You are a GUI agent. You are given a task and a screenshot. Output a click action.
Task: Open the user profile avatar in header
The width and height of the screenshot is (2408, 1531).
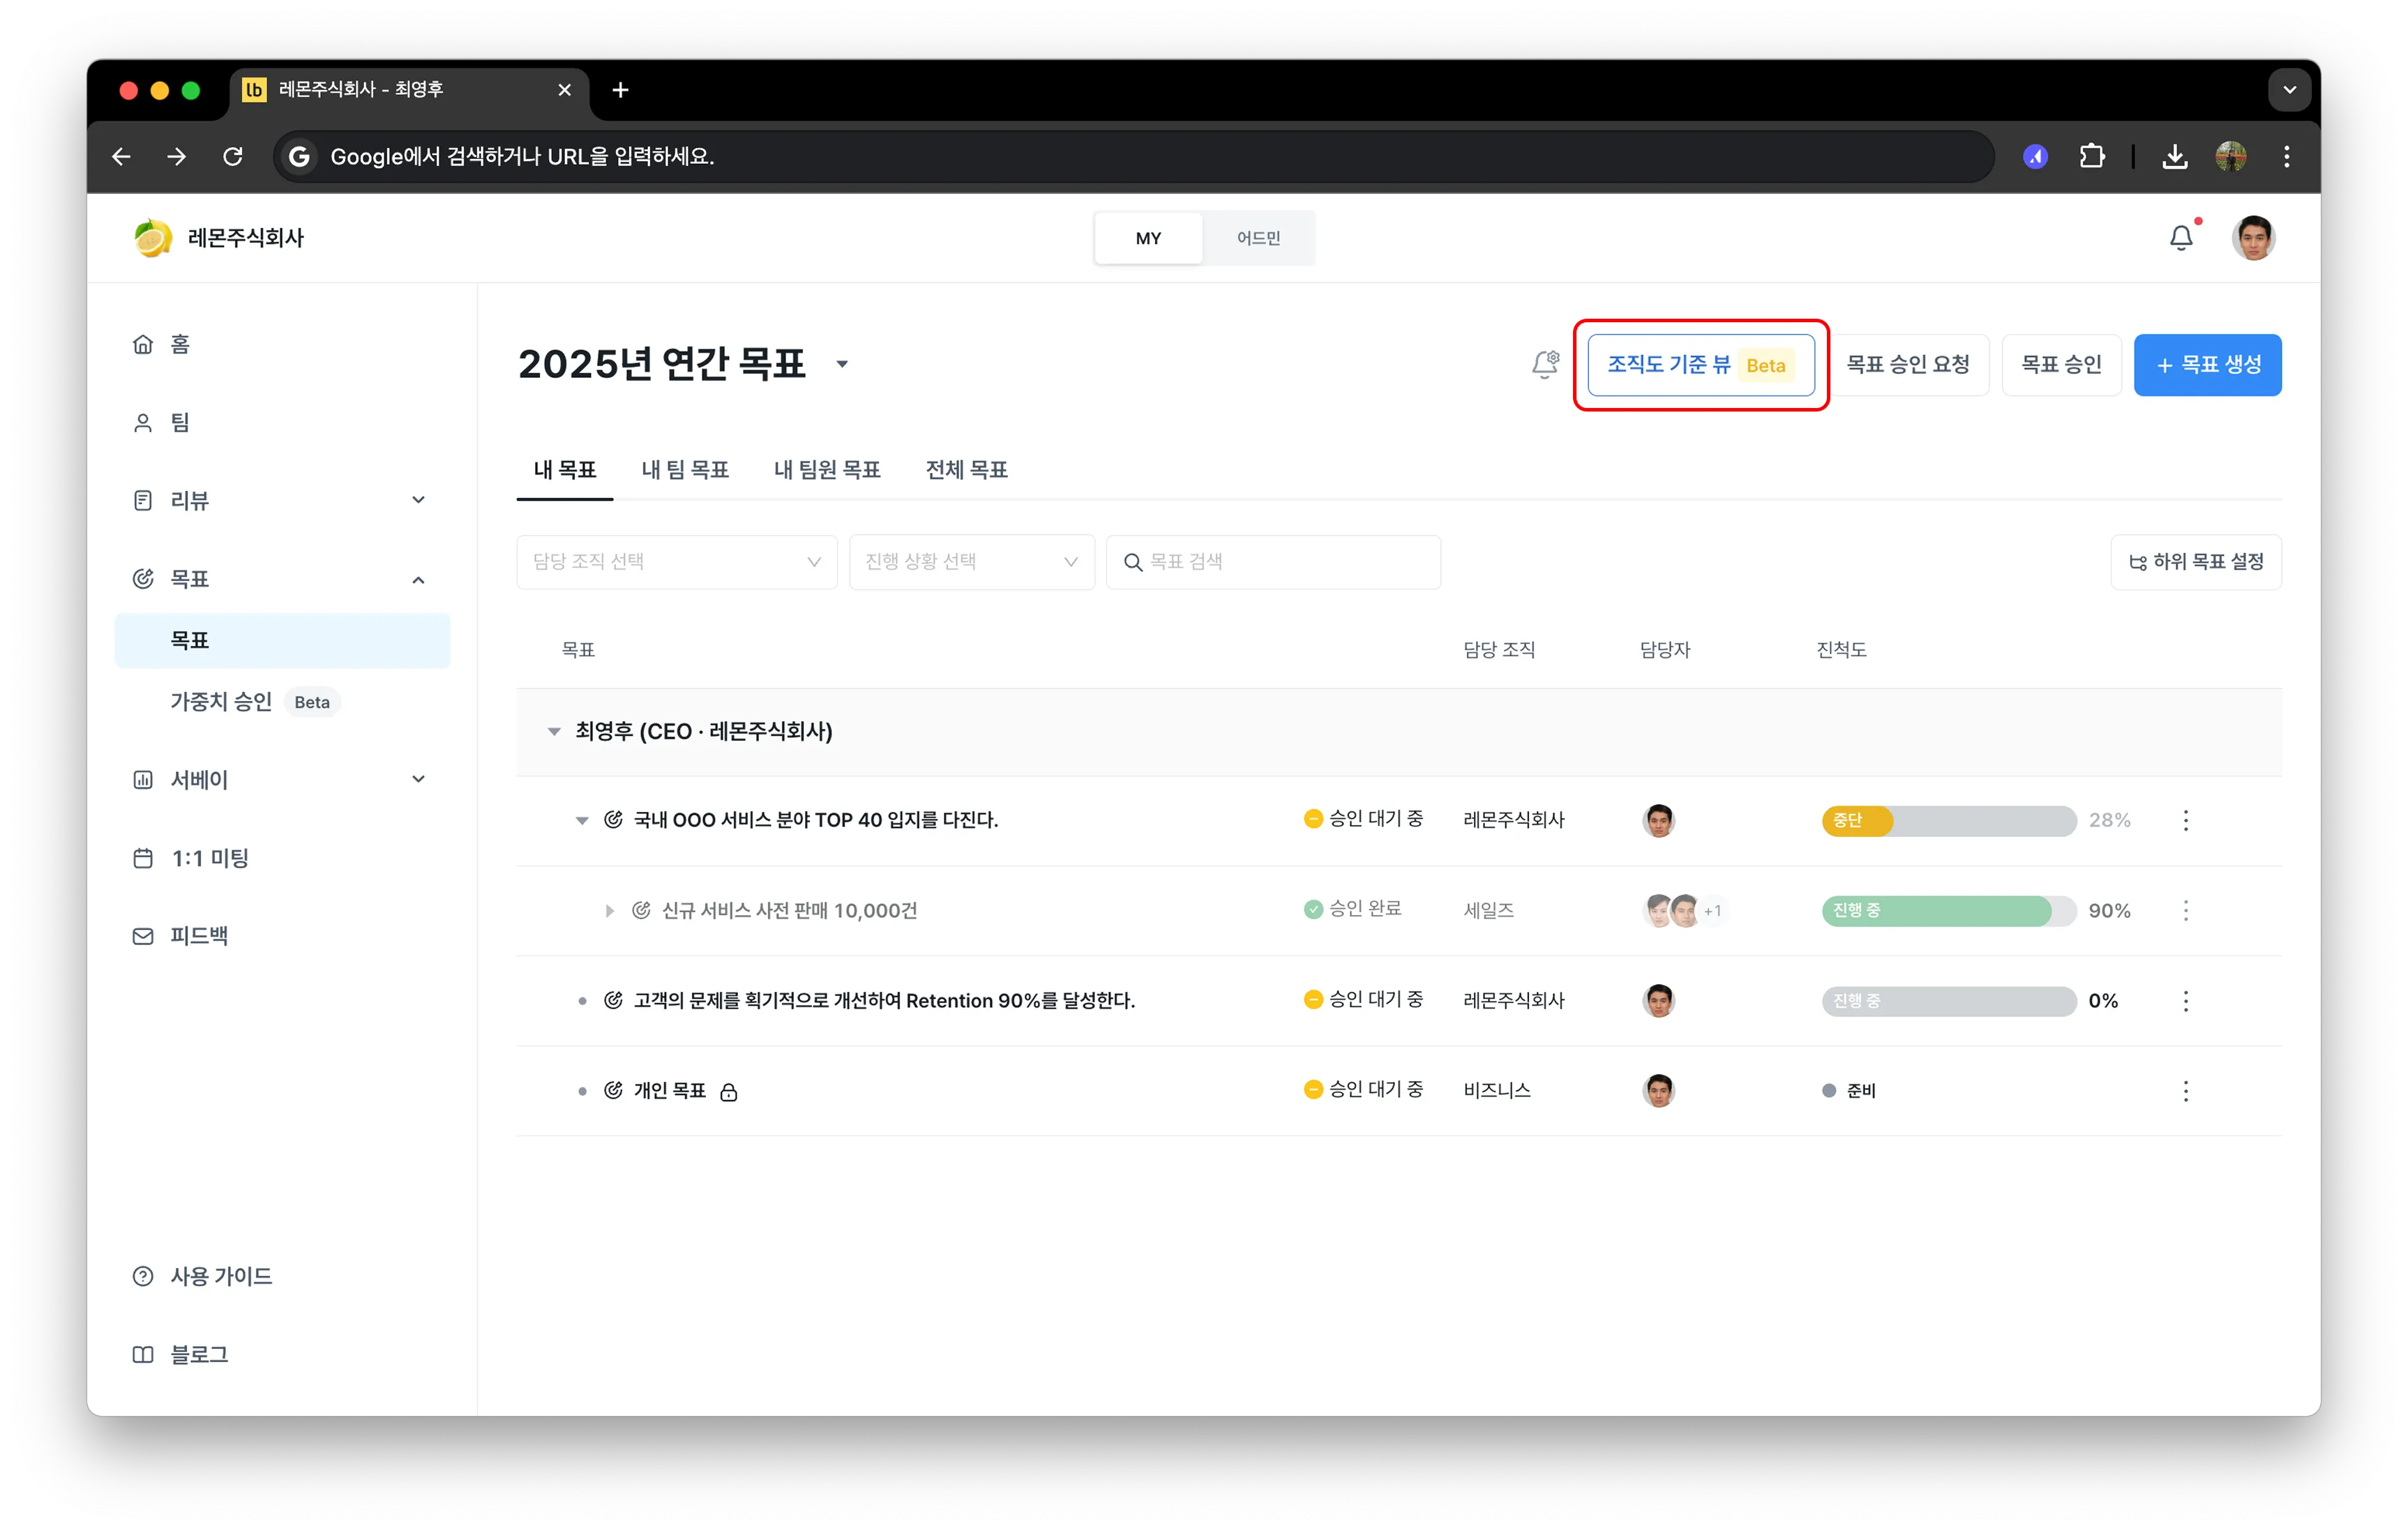pyautogui.click(x=2253, y=238)
